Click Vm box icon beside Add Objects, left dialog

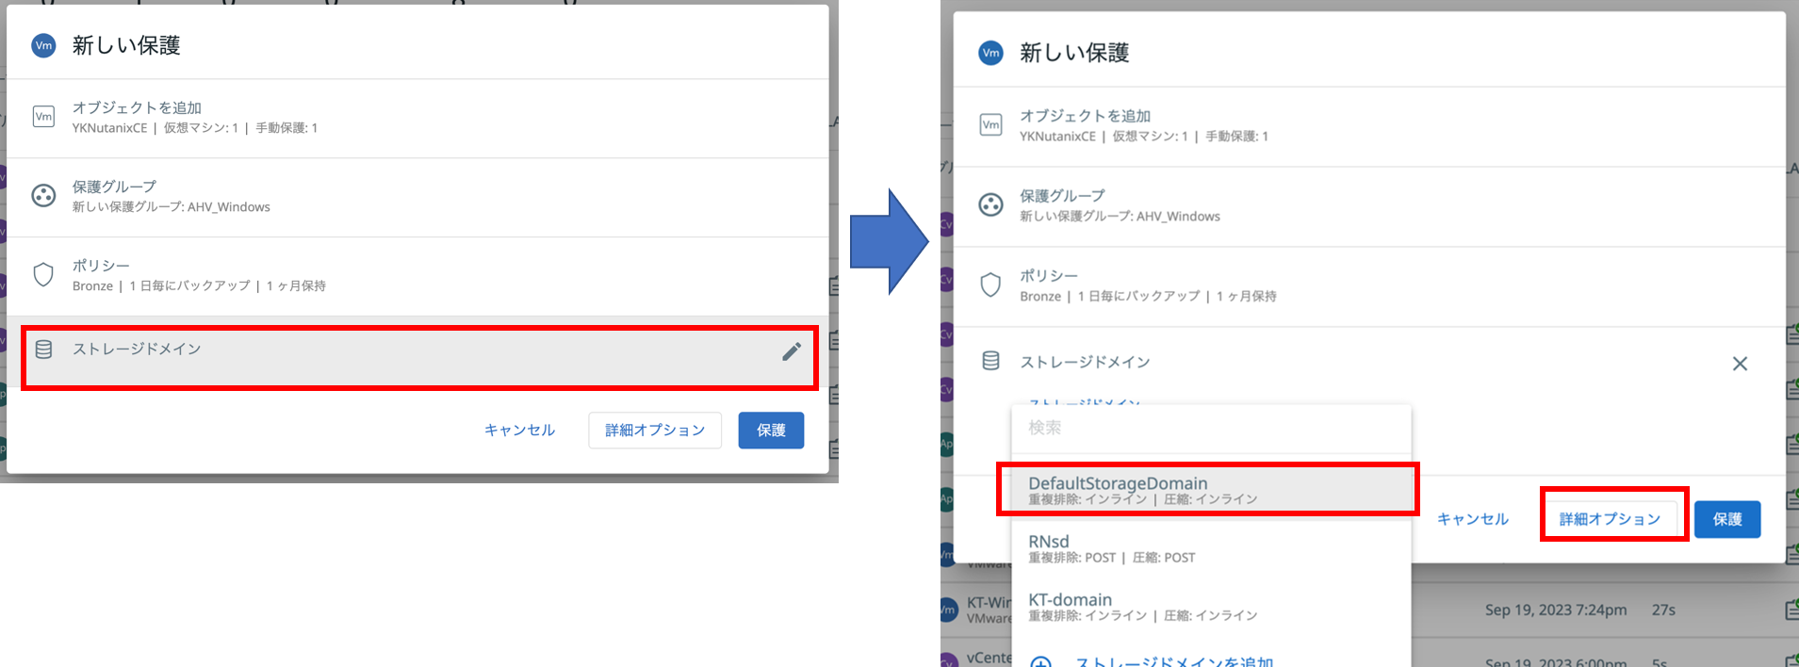(x=43, y=117)
